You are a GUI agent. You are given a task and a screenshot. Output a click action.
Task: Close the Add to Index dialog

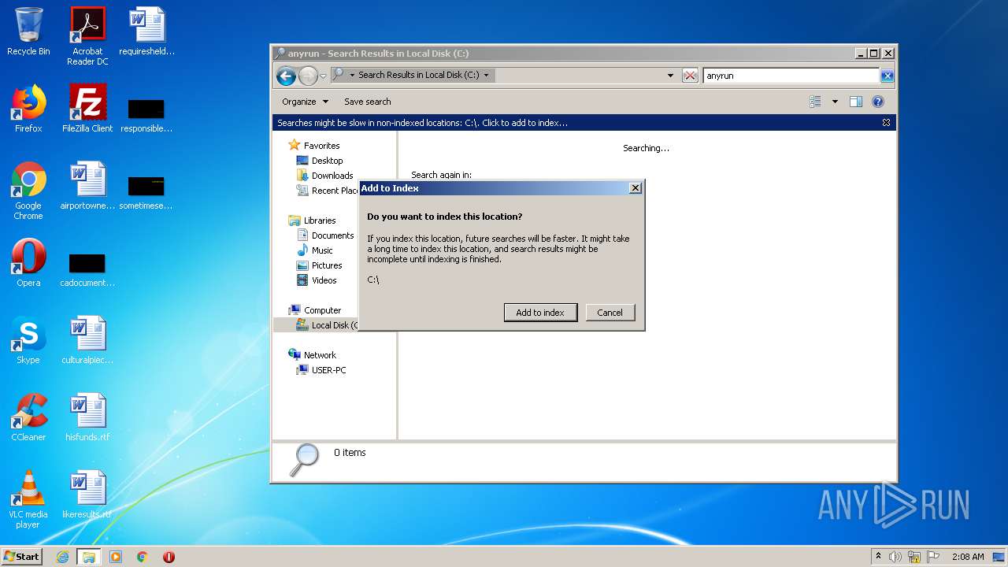[x=636, y=188]
